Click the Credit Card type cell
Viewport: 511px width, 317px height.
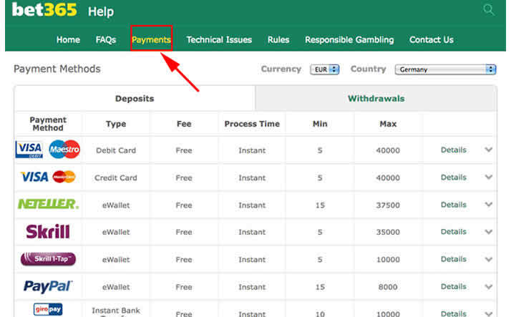click(116, 178)
